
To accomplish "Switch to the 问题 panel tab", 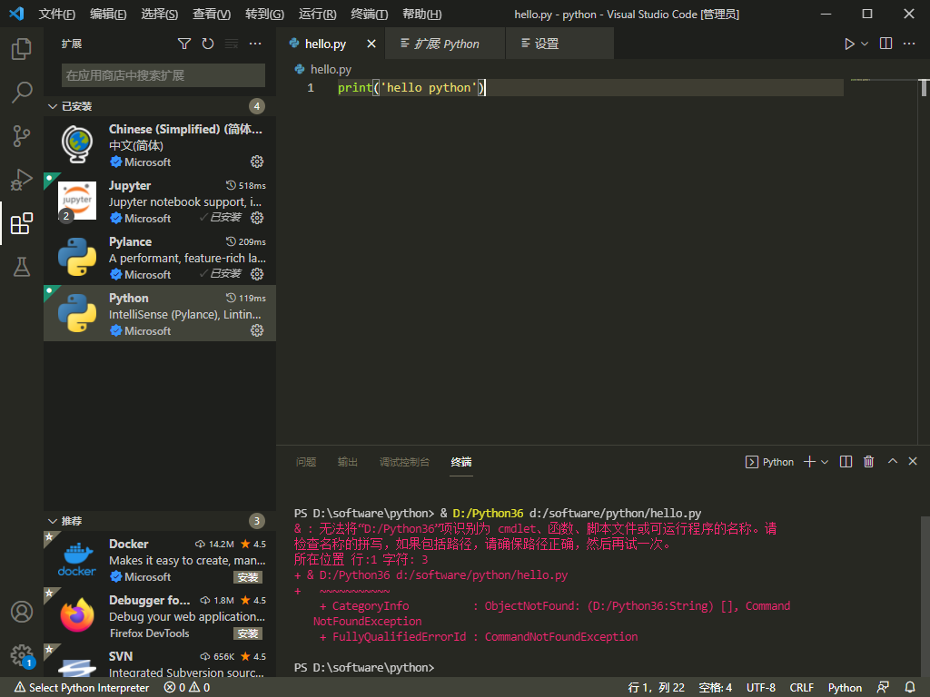I will (306, 462).
